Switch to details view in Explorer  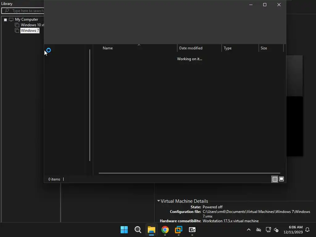[x=275, y=179]
